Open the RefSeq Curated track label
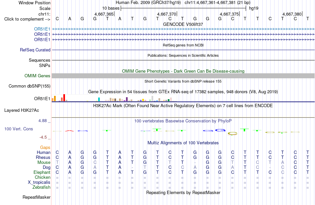Screen dimensions: 315x205 pyautogui.click(x=35, y=50)
